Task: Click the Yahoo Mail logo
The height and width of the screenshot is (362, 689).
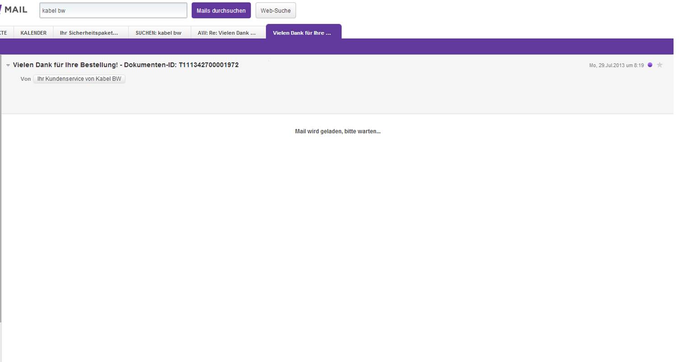Action: [x=14, y=9]
